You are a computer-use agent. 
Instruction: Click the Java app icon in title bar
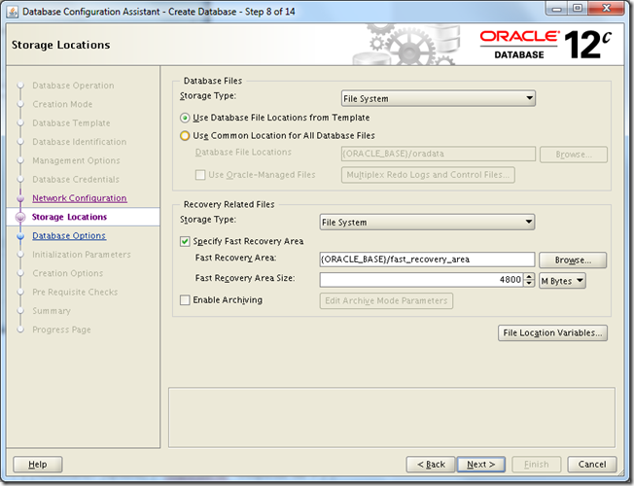12,11
